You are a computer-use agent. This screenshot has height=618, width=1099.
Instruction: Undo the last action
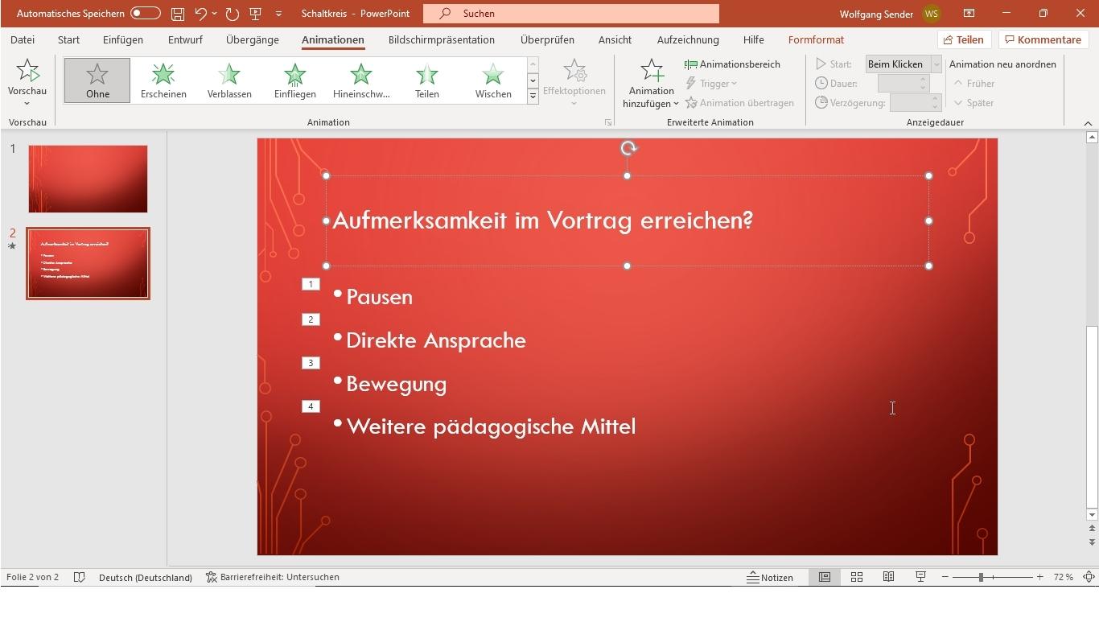(x=201, y=14)
